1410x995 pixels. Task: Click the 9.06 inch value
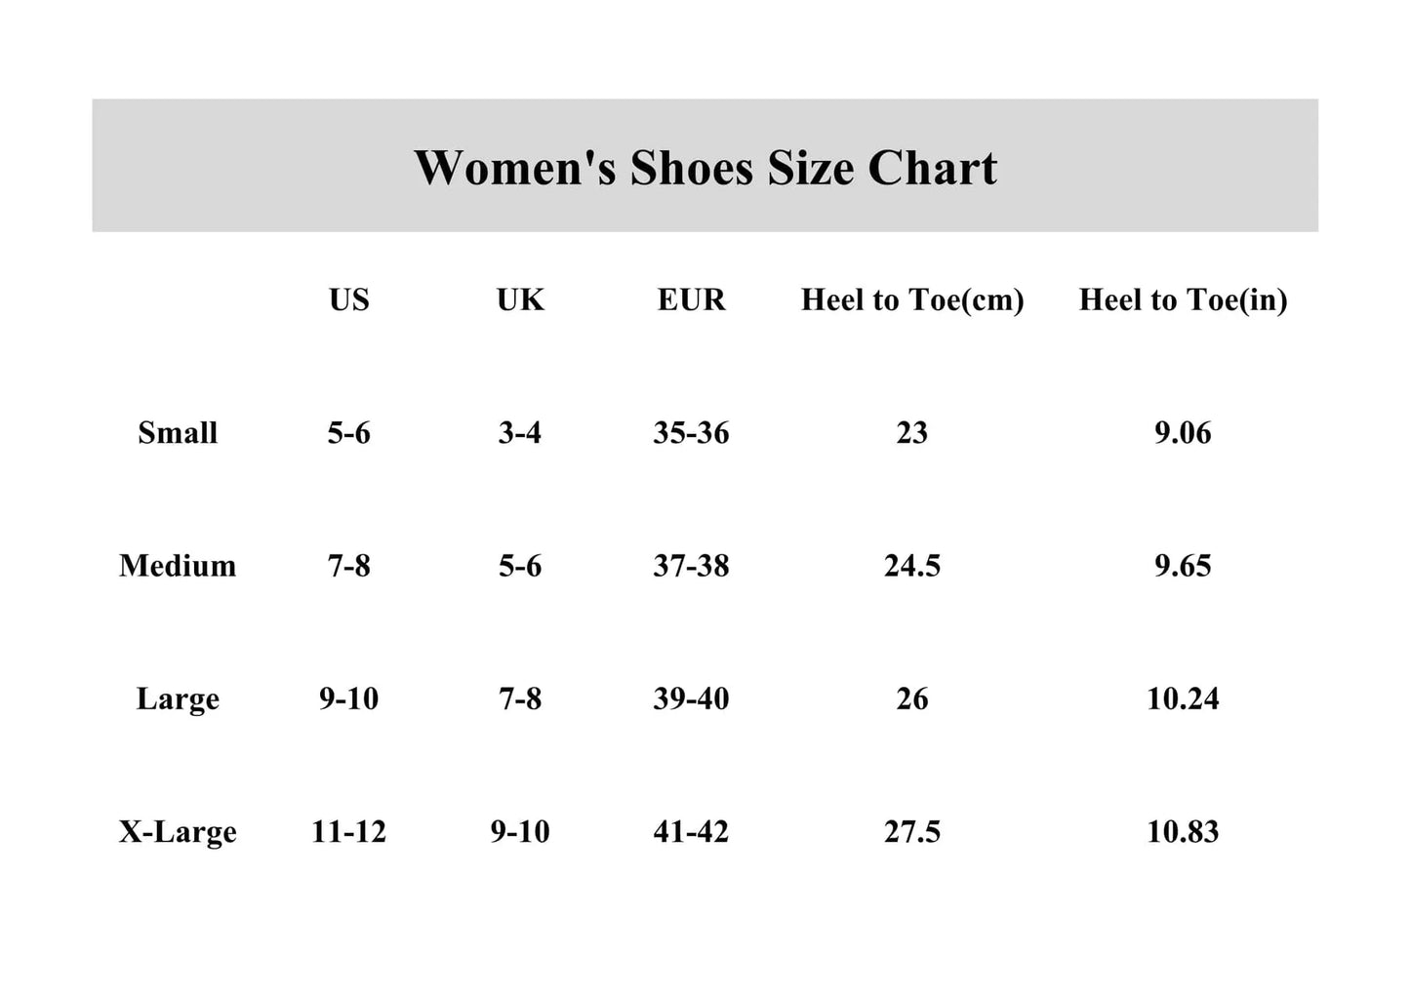1183,432
